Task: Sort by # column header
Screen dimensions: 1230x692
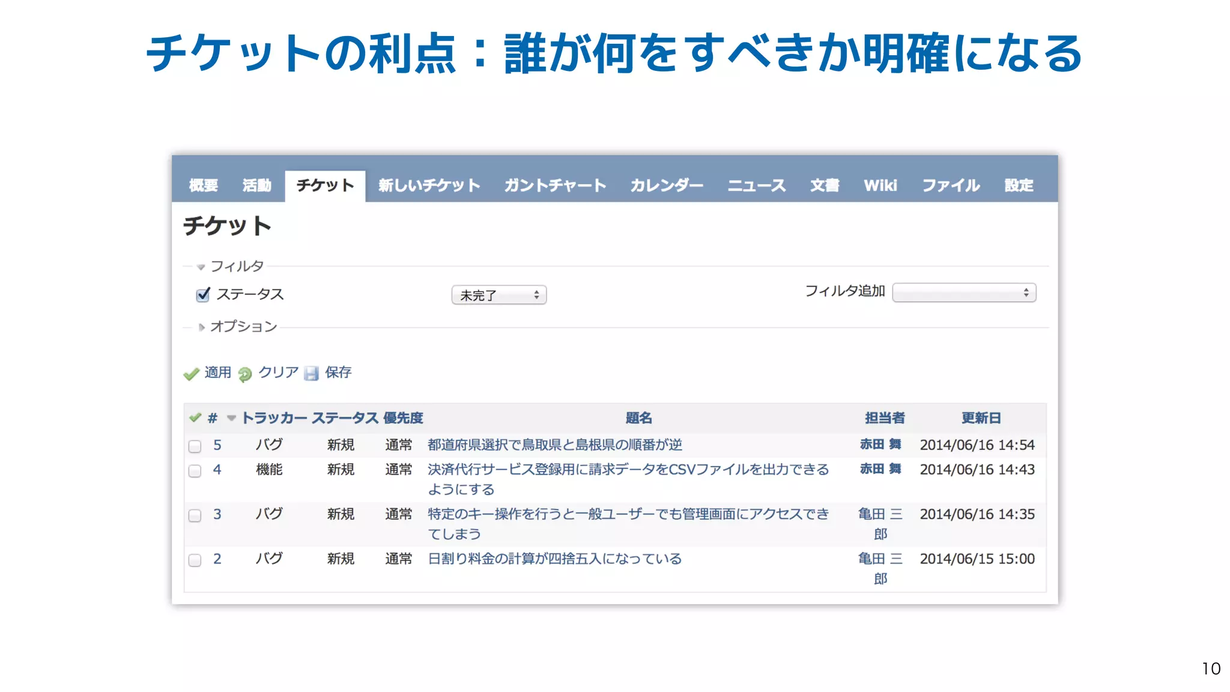Action: 213,418
